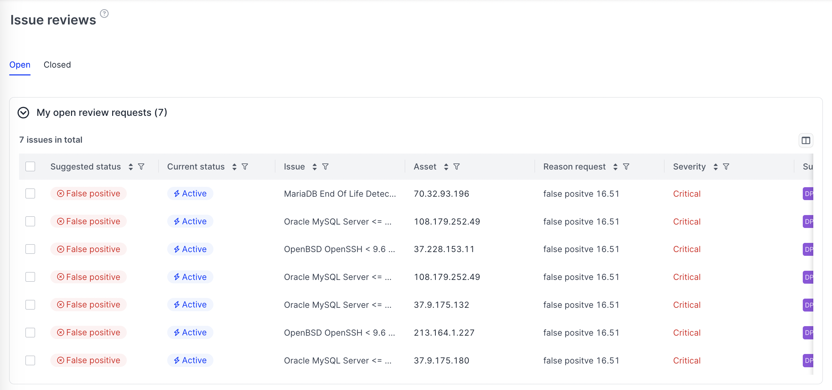This screenshot has width=832, height=390.
Task: Sort by Suggested status column
Action: pos(131,167)
